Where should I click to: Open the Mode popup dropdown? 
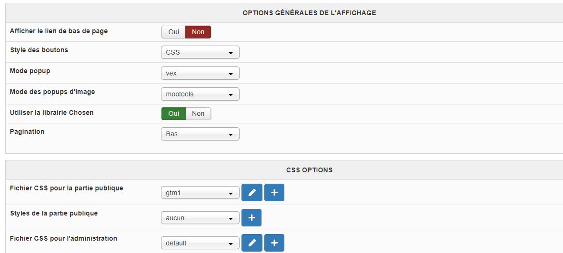click(x=200, y=73)
